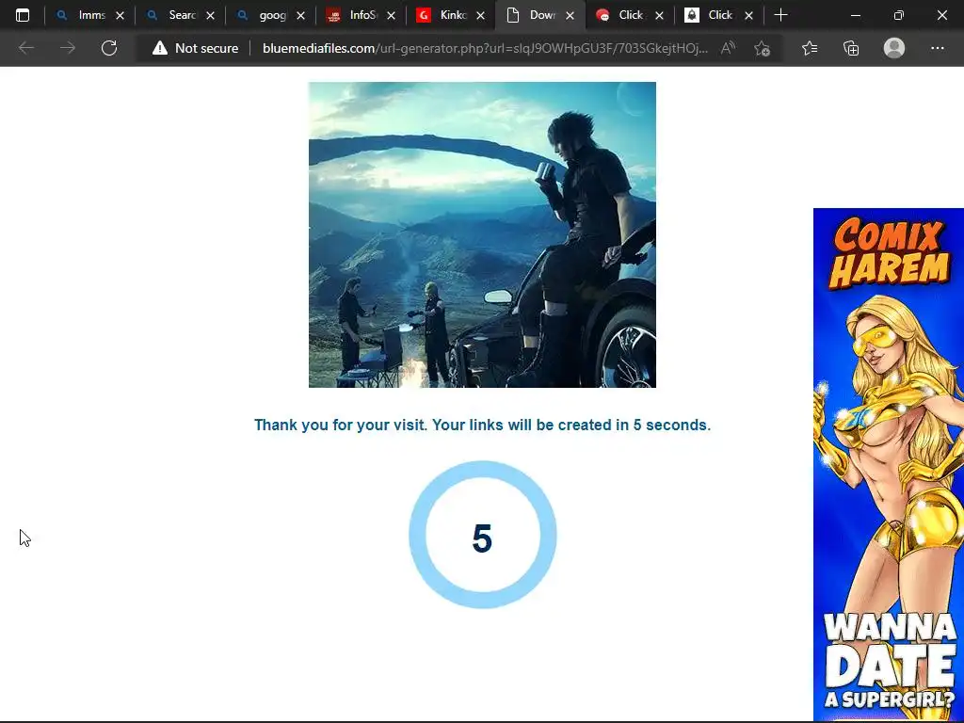Open a new tab with plus button
Viewport: 964px width, 723px height.
coord(780,15)
